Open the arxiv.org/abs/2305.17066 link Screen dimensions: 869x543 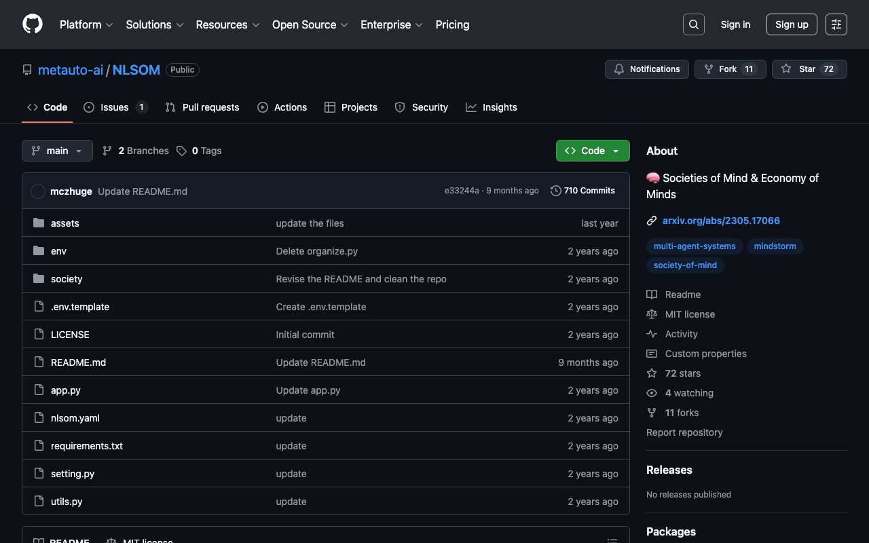(x=721, y=221)
